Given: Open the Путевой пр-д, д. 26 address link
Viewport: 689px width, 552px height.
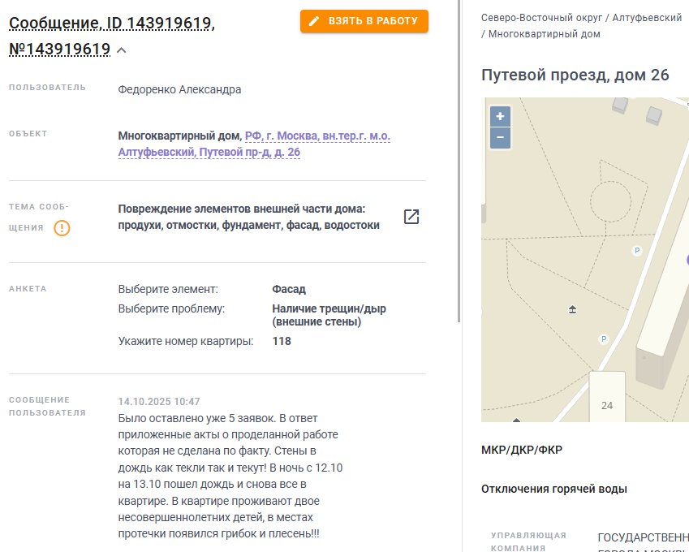Looking at the screenshot, I should click(x=254, y=144).
